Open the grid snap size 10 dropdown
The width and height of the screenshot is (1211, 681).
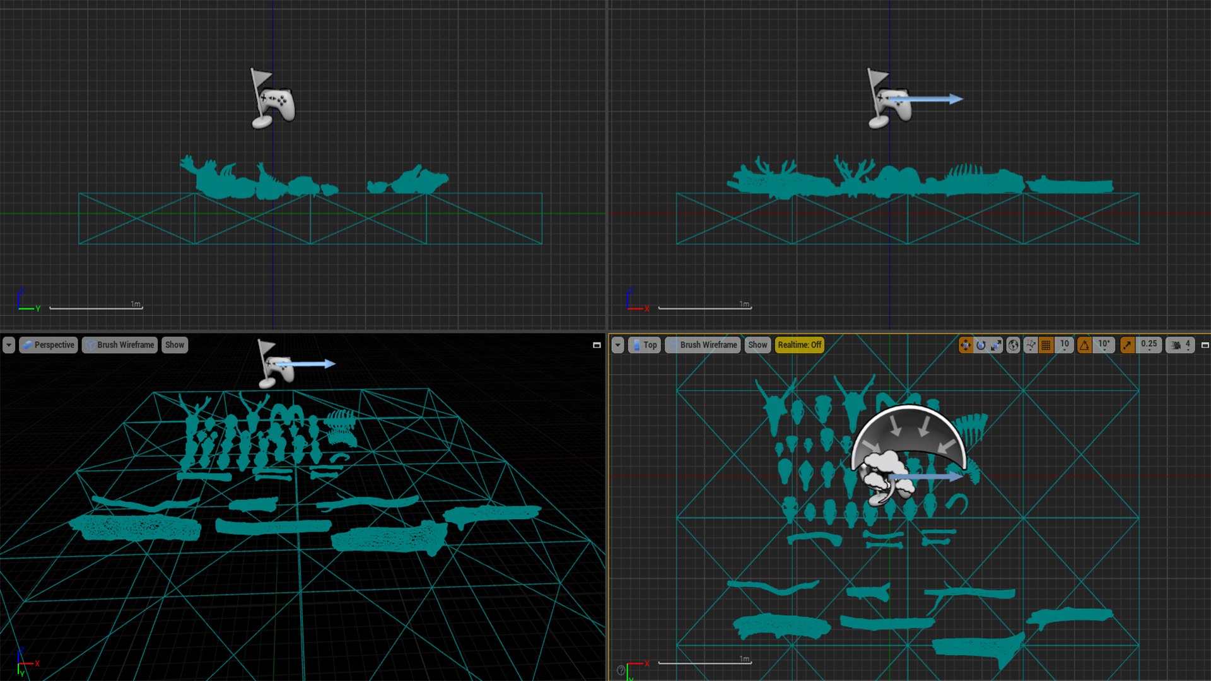(1064, 345)
